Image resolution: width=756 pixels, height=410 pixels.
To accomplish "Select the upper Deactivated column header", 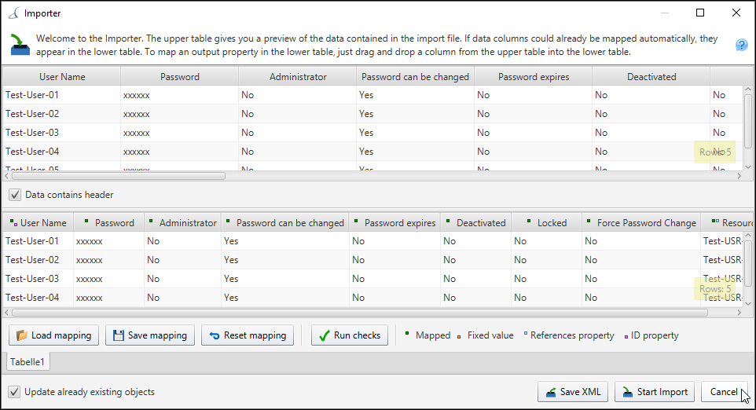I will 651,77.
